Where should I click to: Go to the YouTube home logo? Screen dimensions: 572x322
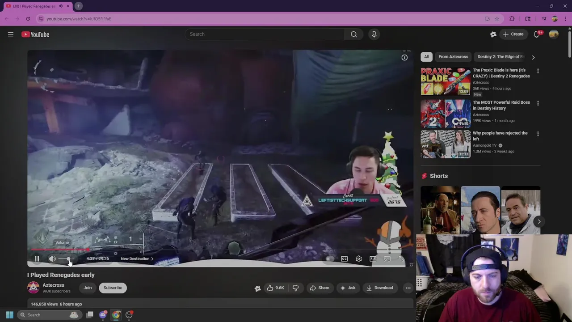coord(35,34)
